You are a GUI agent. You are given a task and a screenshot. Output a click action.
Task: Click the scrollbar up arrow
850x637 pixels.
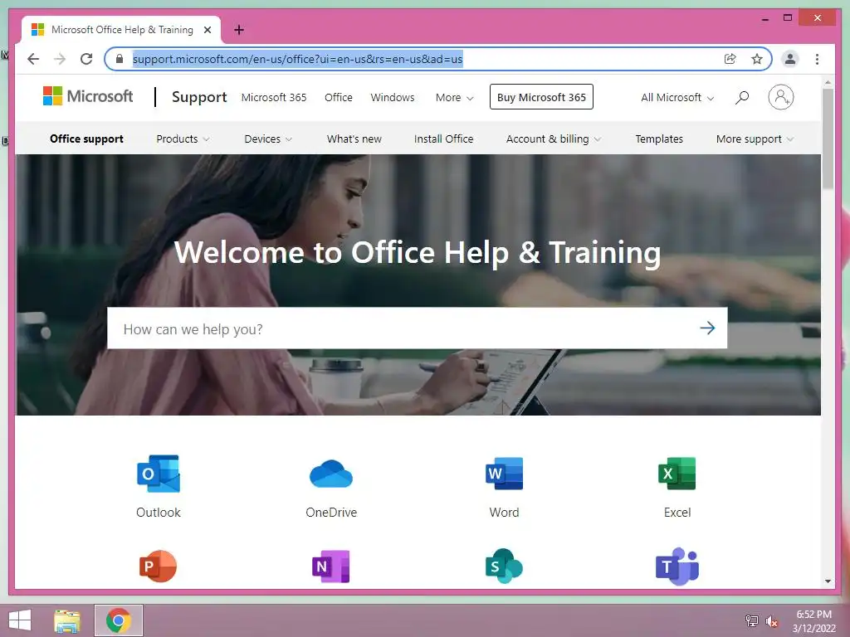(x=828, y=83)
